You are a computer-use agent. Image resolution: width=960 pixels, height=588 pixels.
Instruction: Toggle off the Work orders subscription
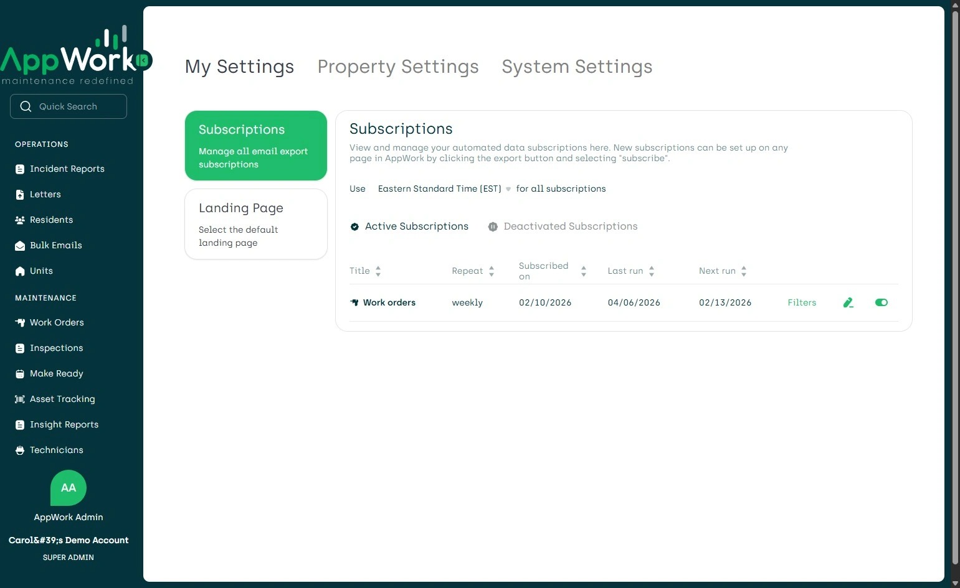pos(882,302)
